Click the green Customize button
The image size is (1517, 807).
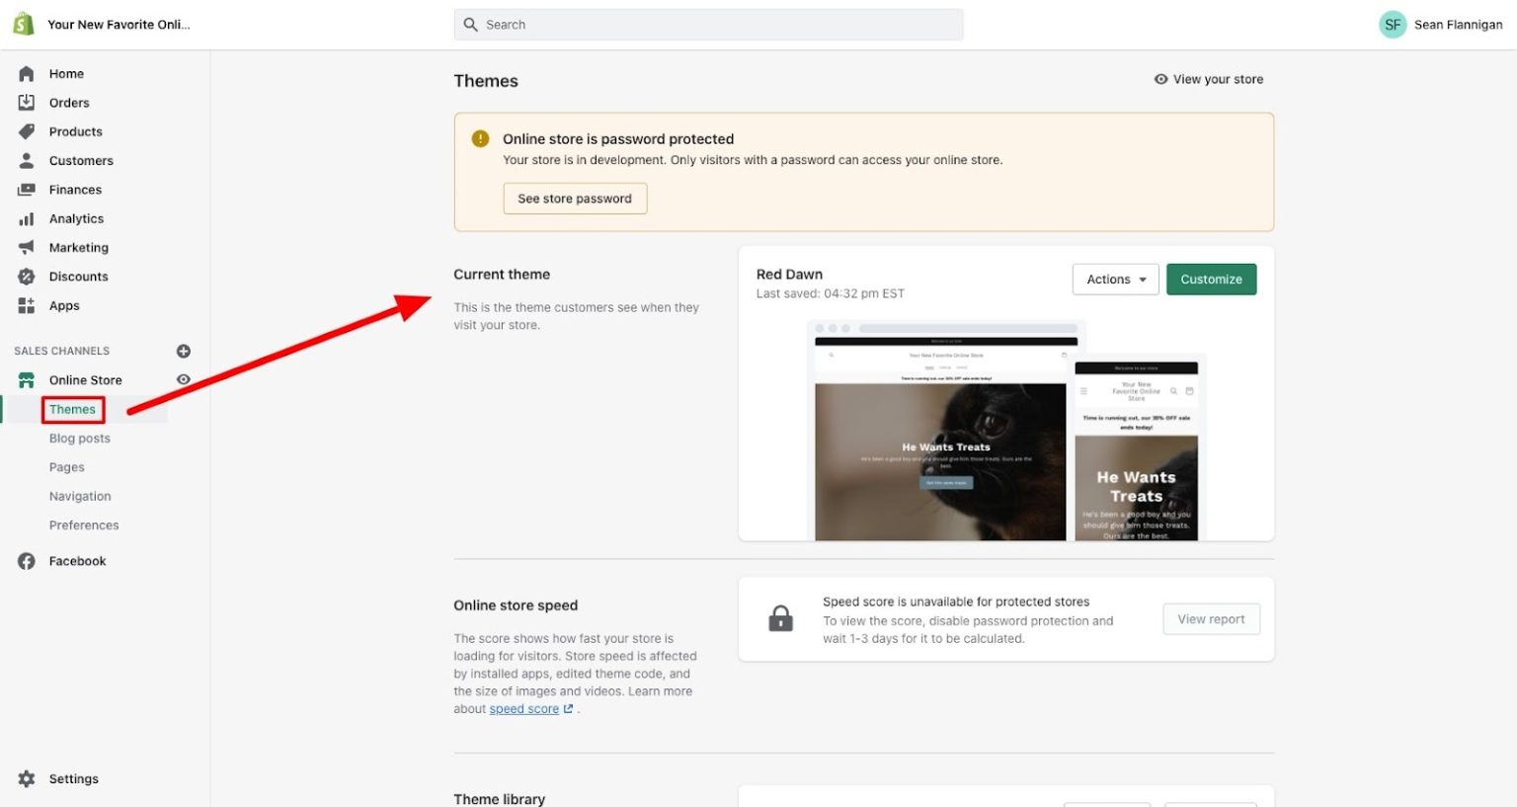click(x=1211, y=280)
